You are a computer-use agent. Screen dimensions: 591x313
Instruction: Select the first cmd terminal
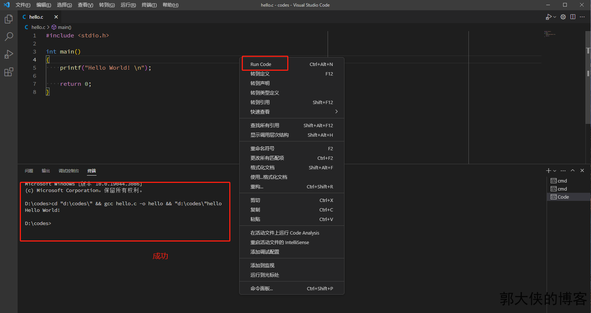[x=569, y=181]
